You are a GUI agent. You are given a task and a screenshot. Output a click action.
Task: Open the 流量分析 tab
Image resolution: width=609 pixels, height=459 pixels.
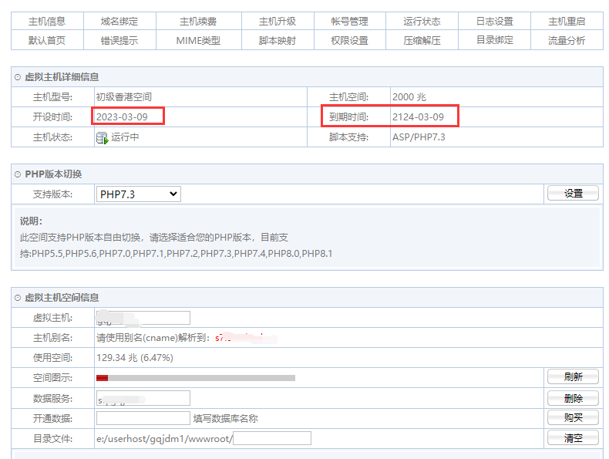pyautogui.click(x=567, y=41)
